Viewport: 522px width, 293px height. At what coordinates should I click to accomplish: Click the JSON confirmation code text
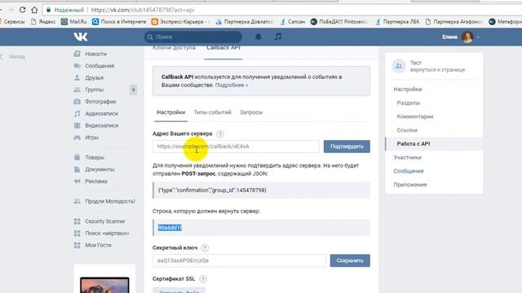click(x=212, y=190)
